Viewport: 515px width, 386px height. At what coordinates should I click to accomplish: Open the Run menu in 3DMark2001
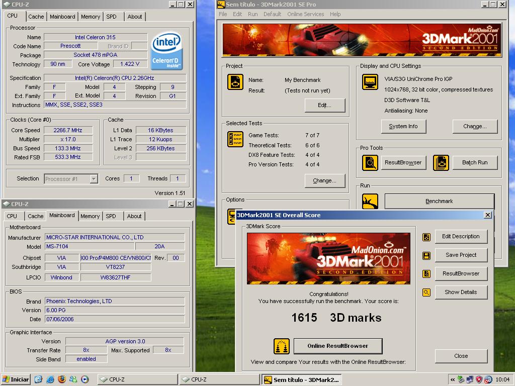coord(252,14)
